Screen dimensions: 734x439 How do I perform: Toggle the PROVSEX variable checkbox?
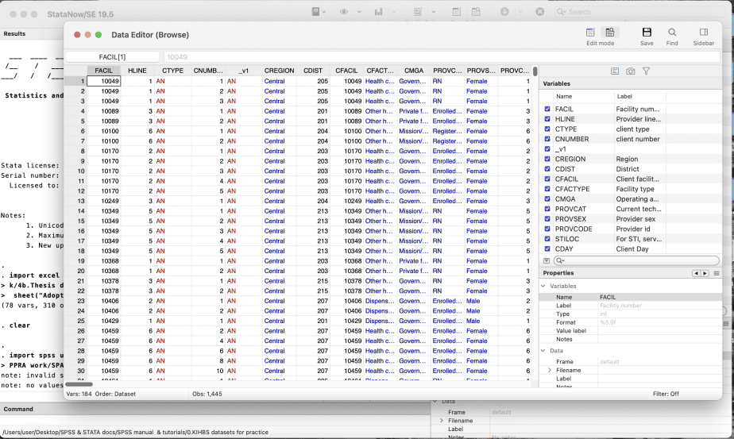(547, 219)
